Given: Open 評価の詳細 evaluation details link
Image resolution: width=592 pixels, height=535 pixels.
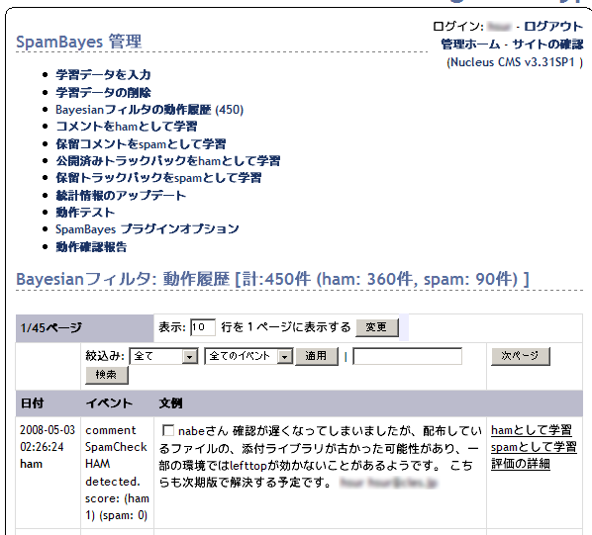Looking at the screenshot, I should tap(521, 464).
